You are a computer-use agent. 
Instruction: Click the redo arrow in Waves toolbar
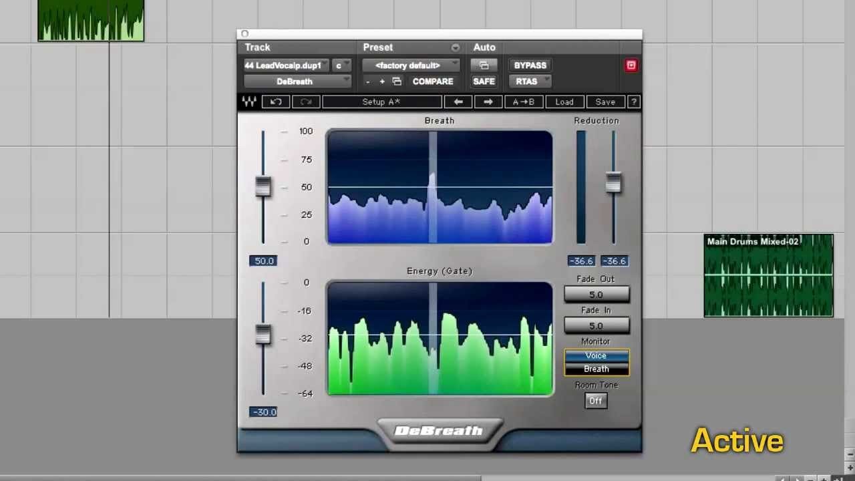(x=306, y=102)
